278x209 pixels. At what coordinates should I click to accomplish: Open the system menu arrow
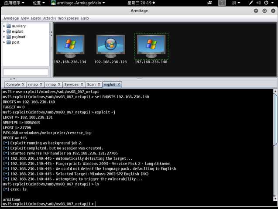(x=272, y=3)
